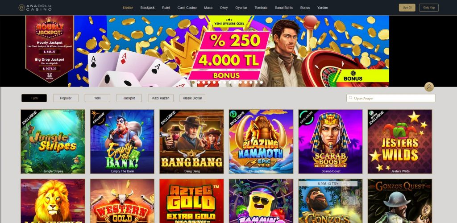Switch to Kazı Kazan category
This screenshot has width=457, height=223.
pos(161,98)
